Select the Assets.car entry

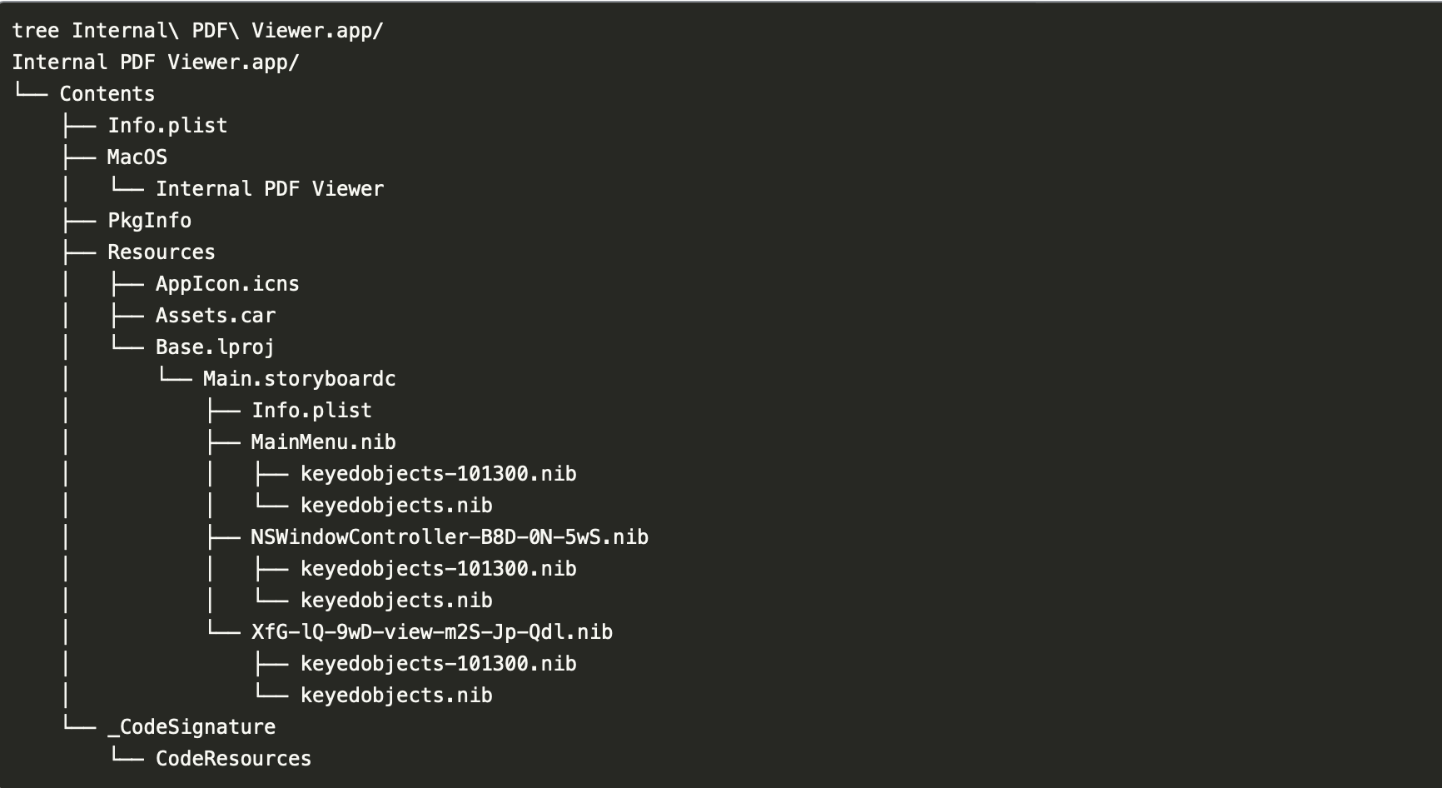[x=215, y=316]
